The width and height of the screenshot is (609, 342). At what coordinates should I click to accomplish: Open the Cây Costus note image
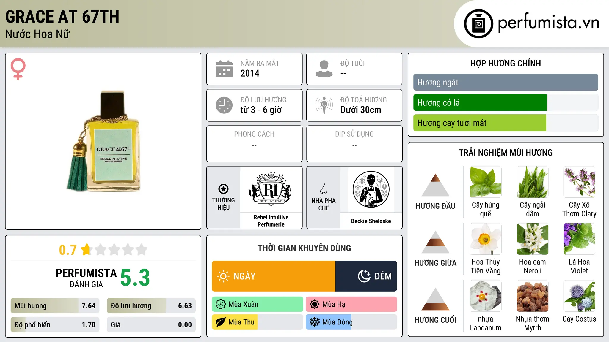point(579,296)
